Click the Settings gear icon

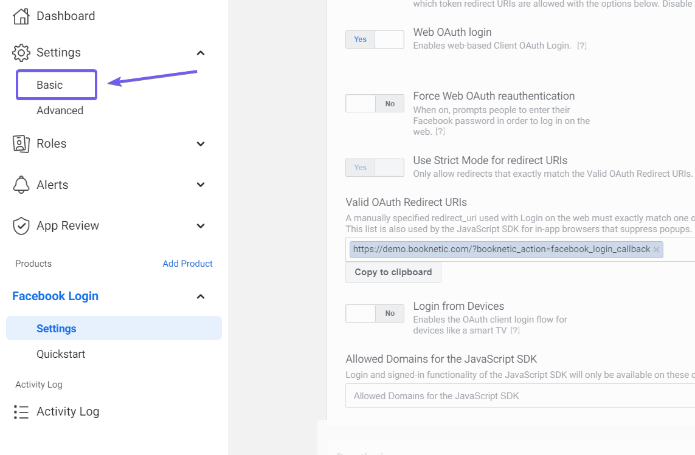tap(21, 53)
